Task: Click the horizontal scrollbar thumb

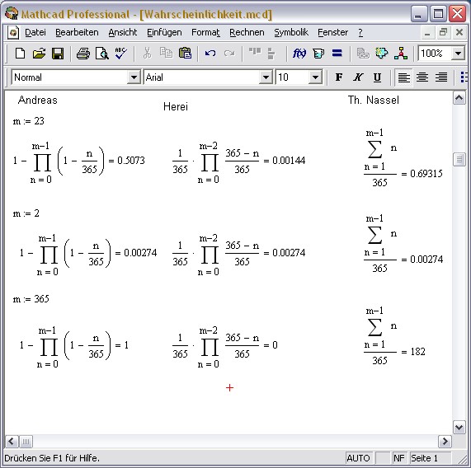Action: coord(26,442)
